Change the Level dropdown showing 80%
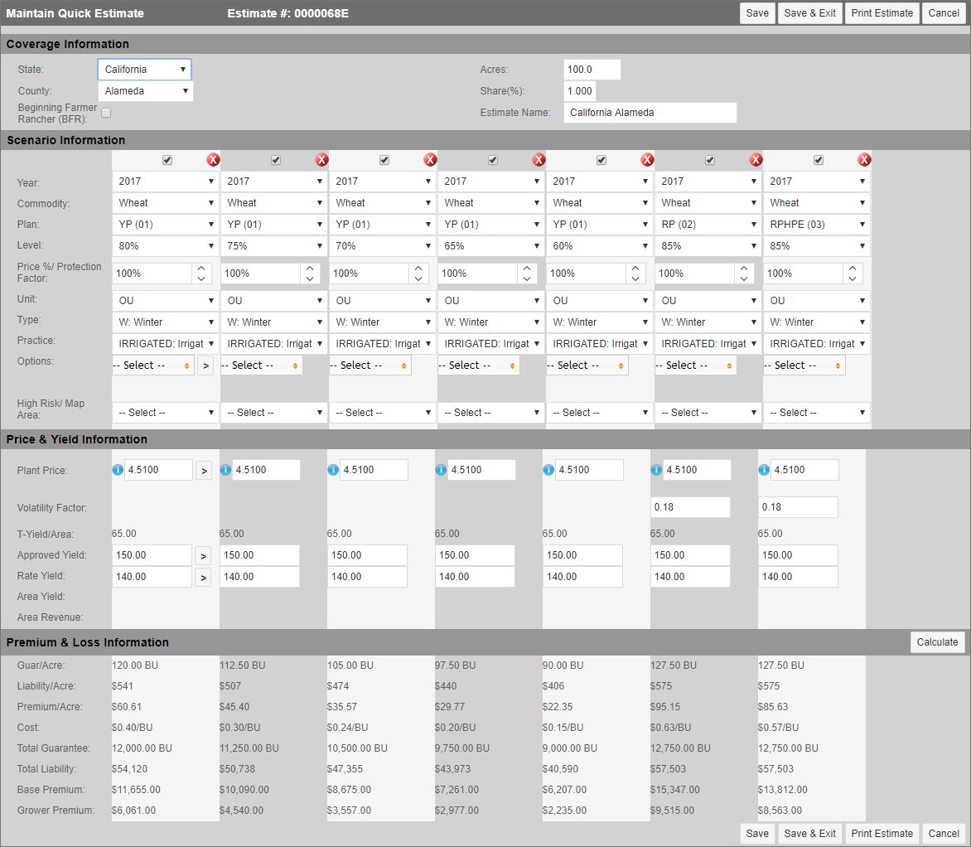The image size is (971, 847). (x=166, y=246)
